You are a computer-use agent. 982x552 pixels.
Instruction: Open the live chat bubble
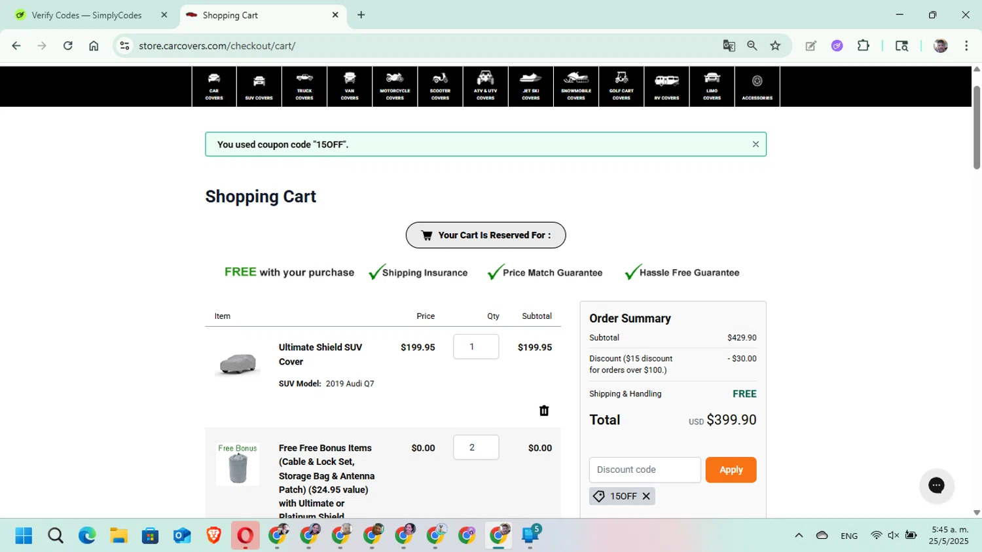point(936,485)
